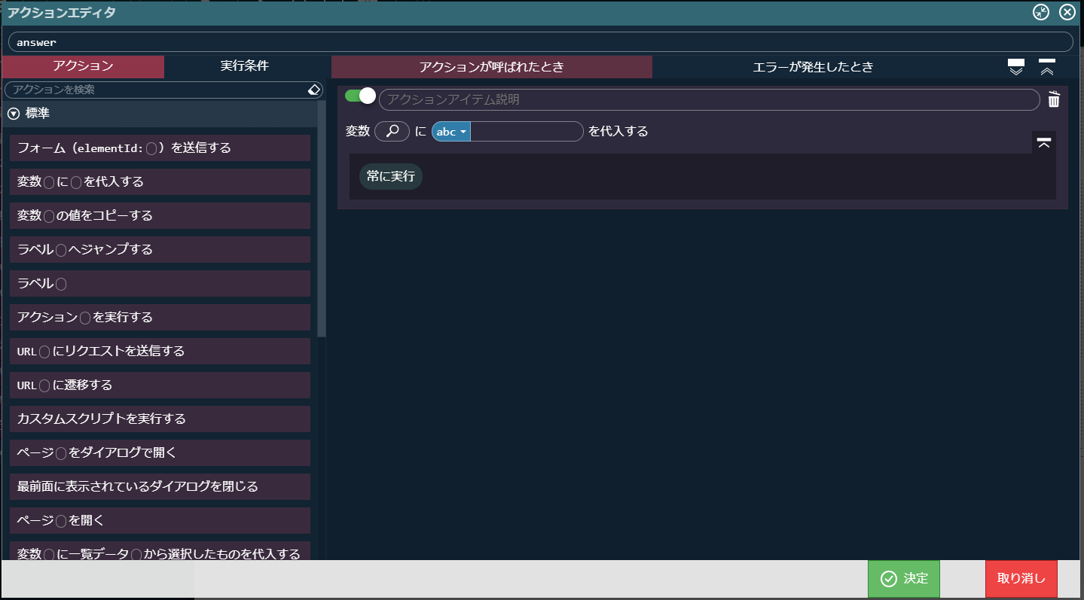Add URLに遷移する action
Screen dimensions: 1084x600
[160, 385]
